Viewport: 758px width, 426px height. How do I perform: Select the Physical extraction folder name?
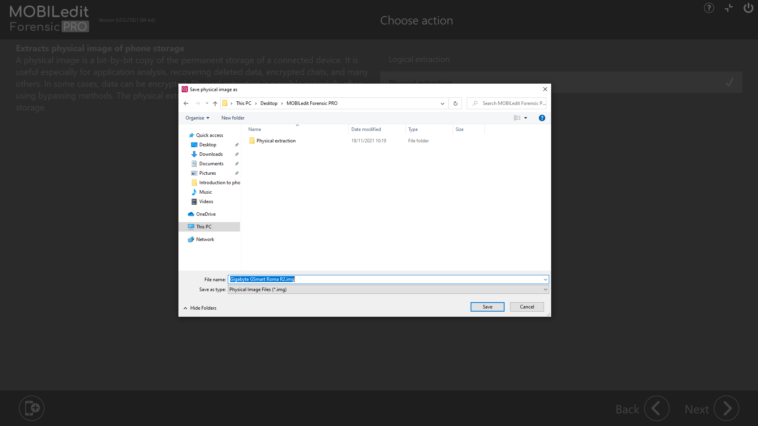tap(276, 141)
